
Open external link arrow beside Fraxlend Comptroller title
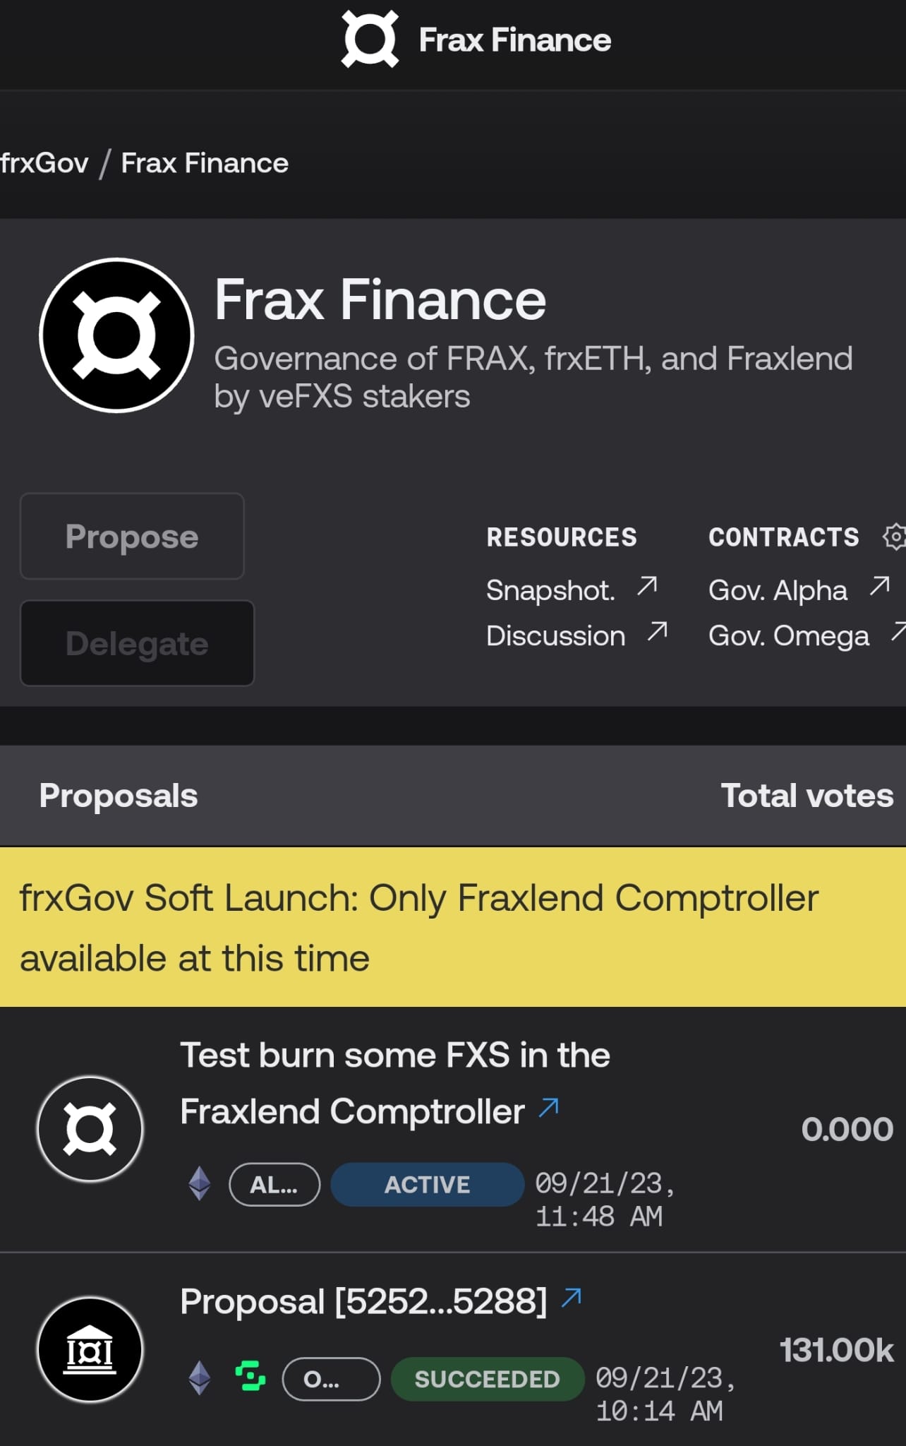point(549,1107)
